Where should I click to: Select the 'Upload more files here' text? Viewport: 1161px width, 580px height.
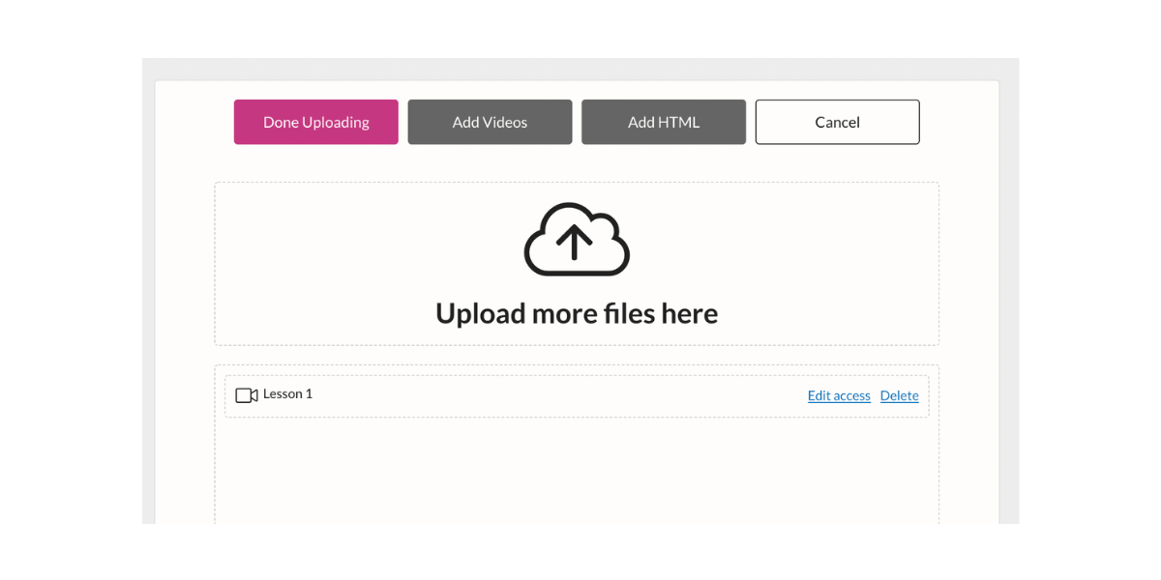click(577, 313)
